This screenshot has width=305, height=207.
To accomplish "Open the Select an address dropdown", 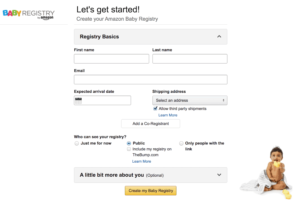I will click(190, 100).
